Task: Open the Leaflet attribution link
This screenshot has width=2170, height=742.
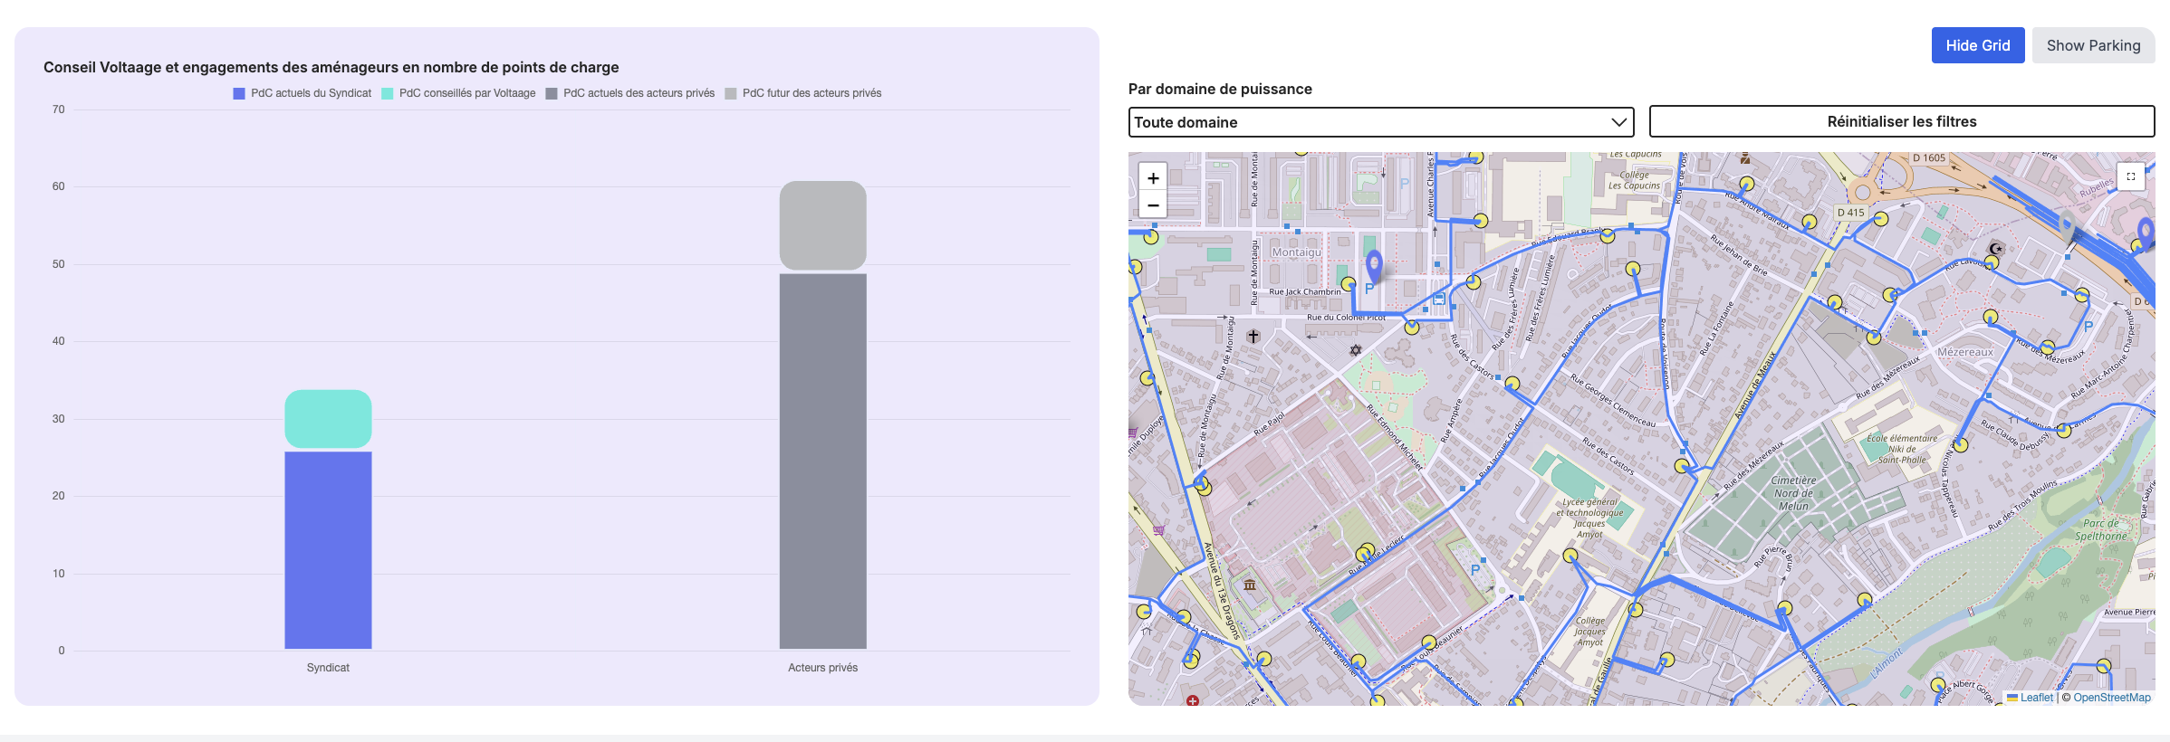Action: point(2031,698)
